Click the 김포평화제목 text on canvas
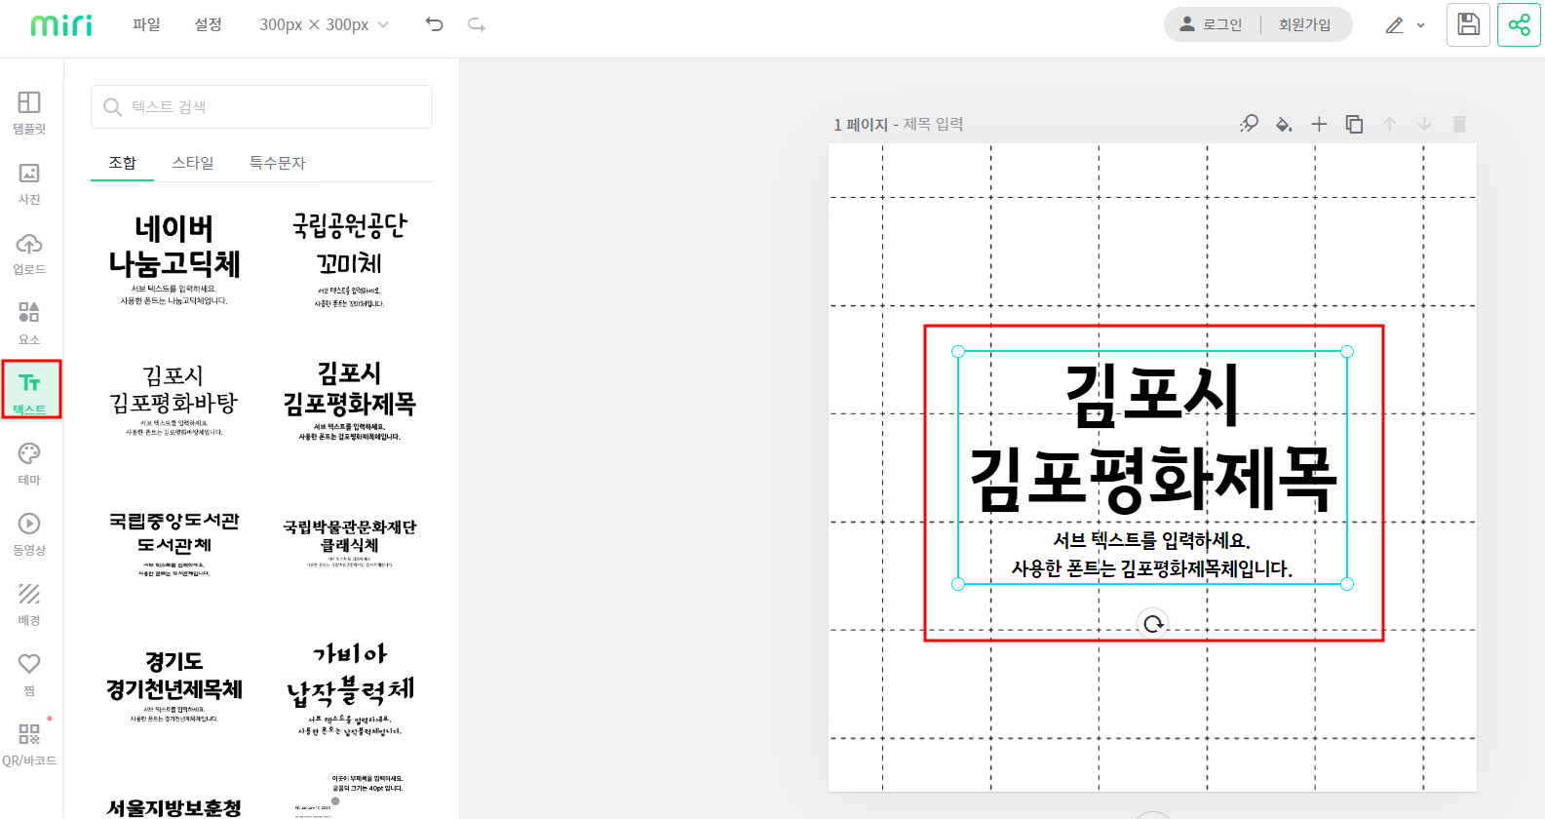The height and width of the screenshot is (819, 1545). (x=1152, y=480)
